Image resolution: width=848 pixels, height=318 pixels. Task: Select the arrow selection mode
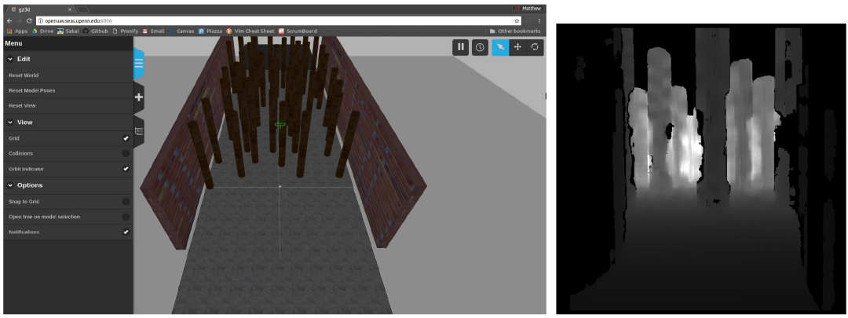click(x=500, y=47)
